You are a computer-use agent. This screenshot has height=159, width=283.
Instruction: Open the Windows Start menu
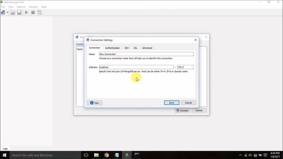4,155
